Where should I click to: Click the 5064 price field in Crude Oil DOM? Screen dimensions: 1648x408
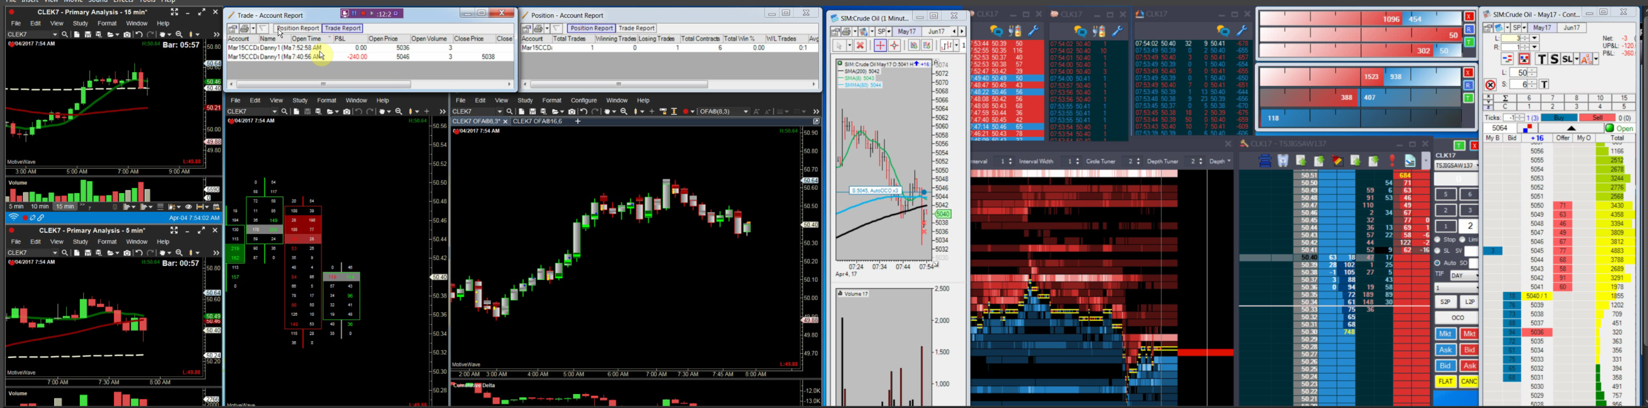click(x=1500, y=128)
